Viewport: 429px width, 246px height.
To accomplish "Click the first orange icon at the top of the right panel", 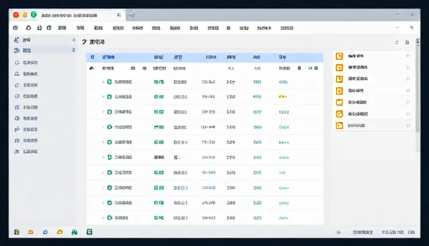I will coord(339,56).
